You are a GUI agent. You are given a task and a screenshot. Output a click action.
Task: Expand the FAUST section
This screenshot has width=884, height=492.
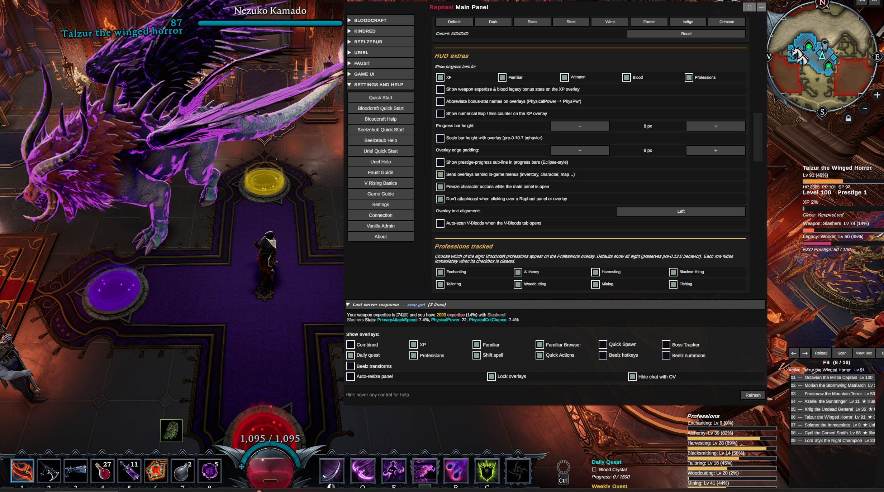tap(381, 63)
